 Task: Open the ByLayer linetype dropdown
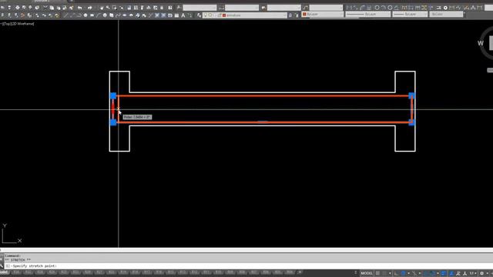coord(368,14)
